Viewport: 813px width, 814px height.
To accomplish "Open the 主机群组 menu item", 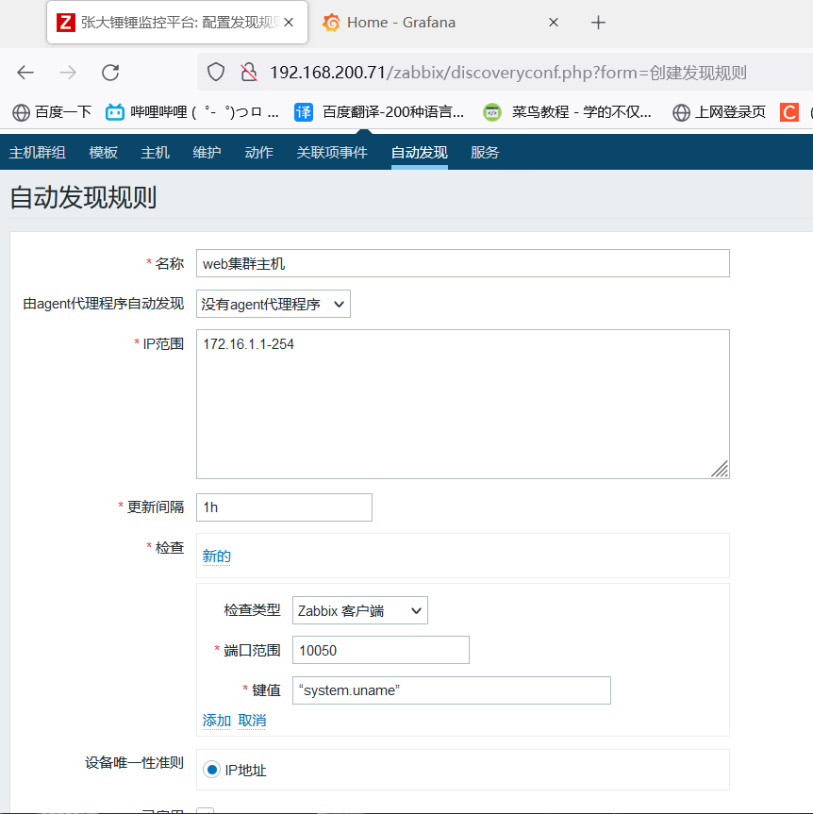I will (38, 152).
